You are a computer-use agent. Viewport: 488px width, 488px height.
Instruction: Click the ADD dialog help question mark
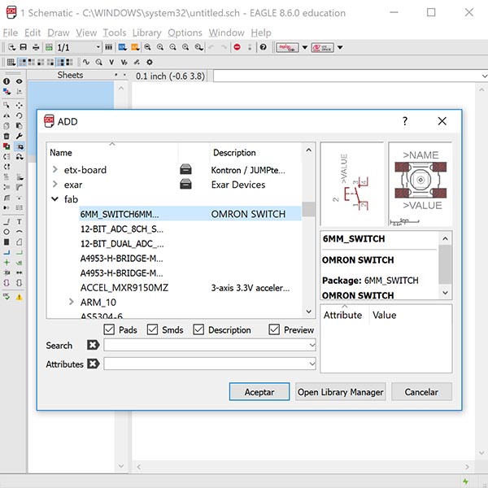pyautogui.click(x=404, y=120)
